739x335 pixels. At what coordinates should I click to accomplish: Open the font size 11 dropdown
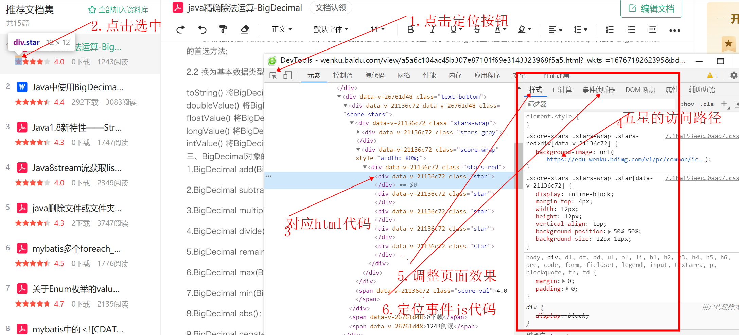pos(376,29)
